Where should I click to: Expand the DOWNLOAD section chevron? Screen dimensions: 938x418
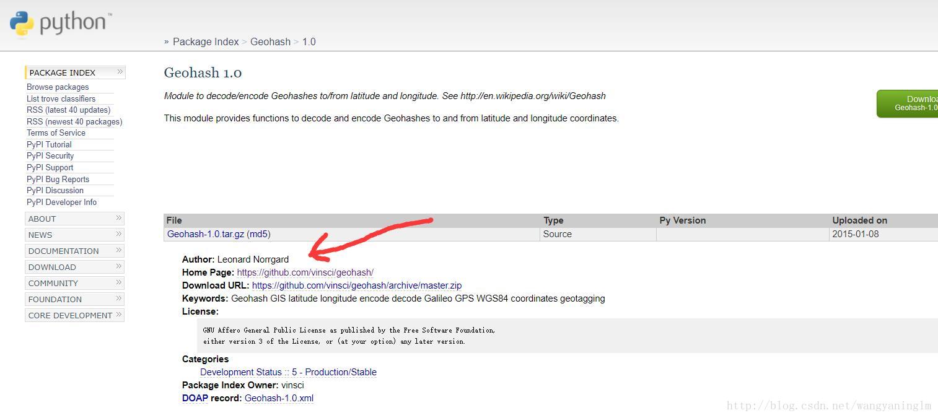(x=119, y=266)
